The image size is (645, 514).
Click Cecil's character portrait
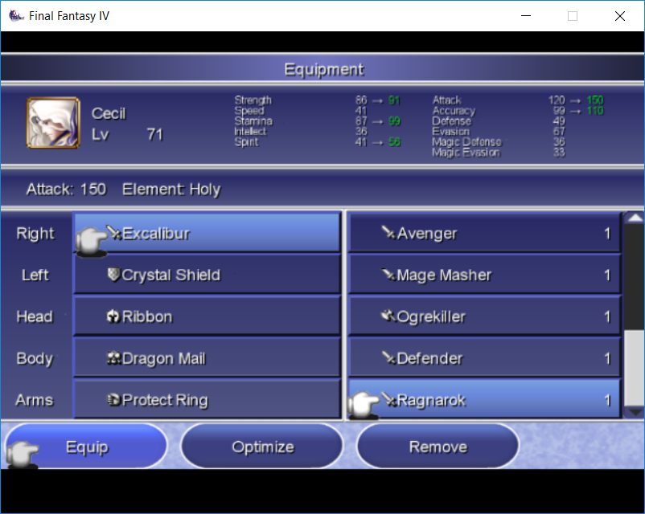(53, 122)
